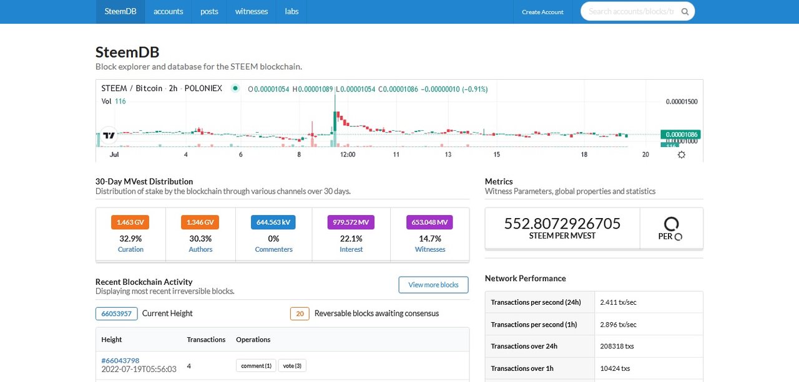Click the 979.572 MV purple badge

pos(351,222)
